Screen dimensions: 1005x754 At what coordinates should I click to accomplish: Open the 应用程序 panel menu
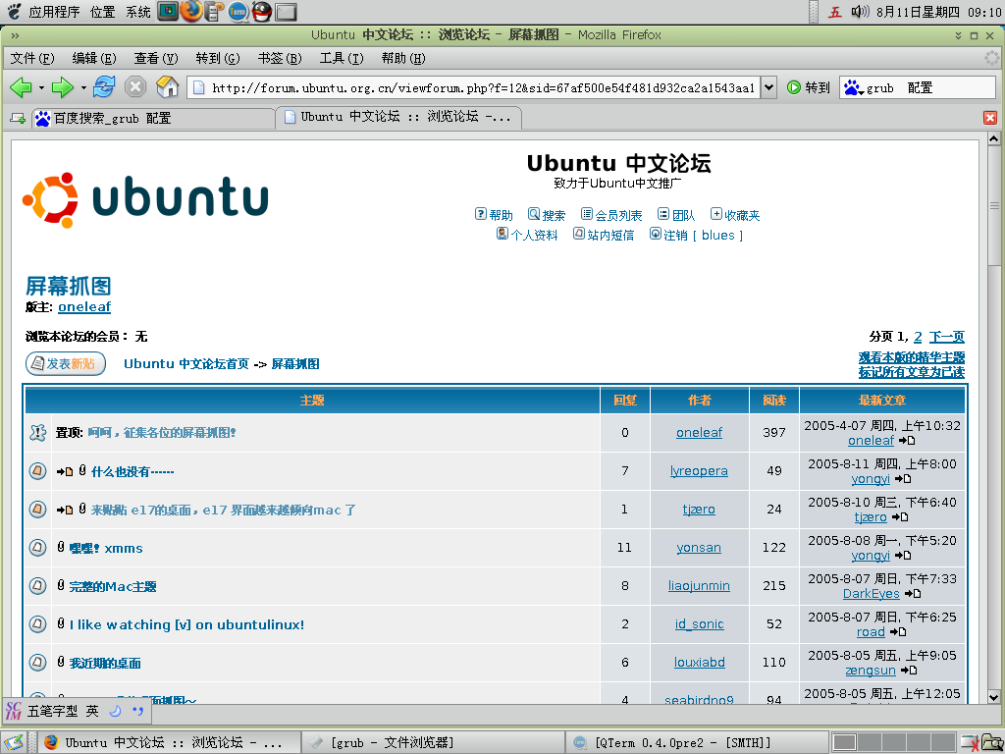54,12
